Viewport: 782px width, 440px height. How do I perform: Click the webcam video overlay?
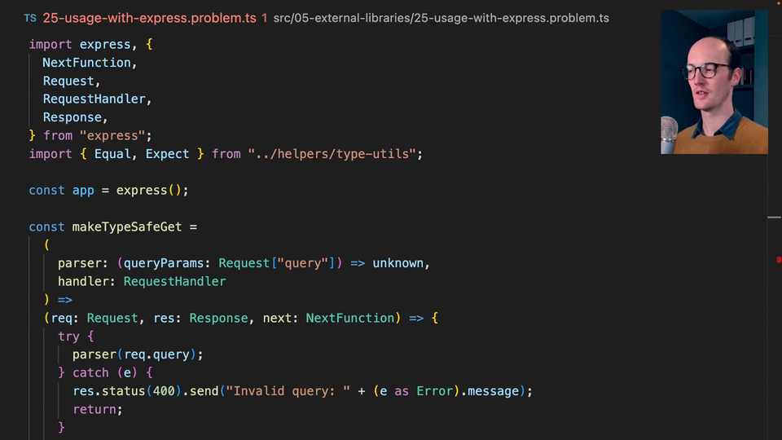tap(714, 81)
